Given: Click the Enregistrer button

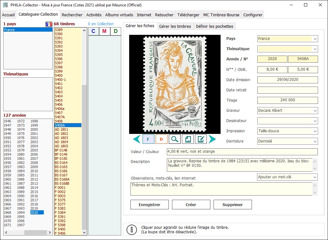Looking at the screenshot, I should (150, 205).
